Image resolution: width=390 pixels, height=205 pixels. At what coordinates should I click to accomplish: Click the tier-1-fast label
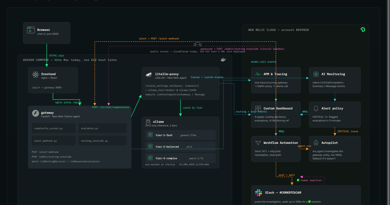point(164,135)
